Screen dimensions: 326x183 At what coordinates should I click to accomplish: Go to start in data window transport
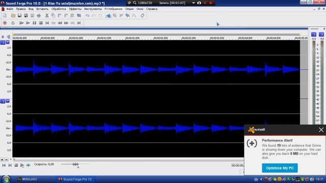point(4,165)
